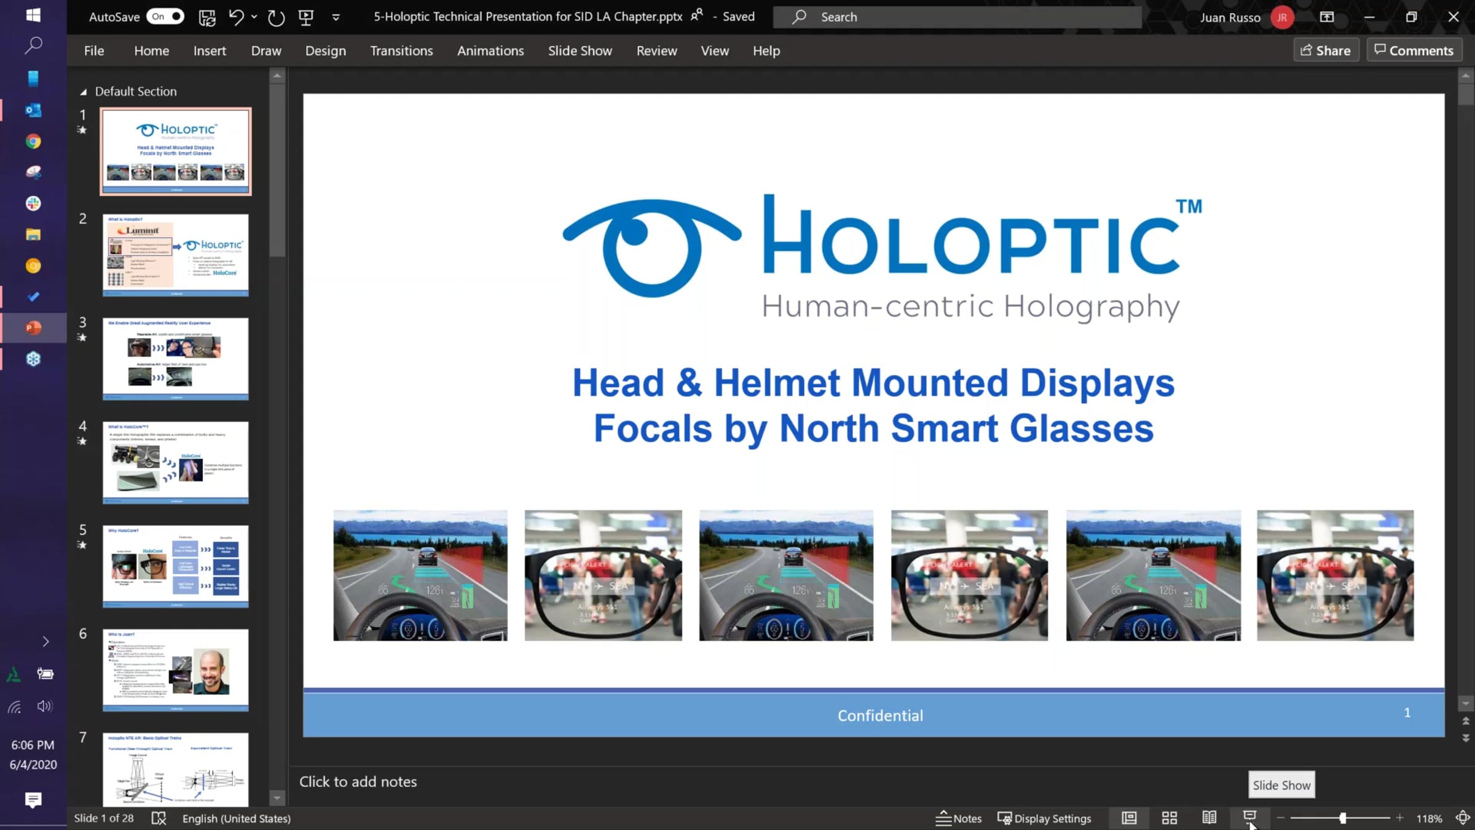Screen dimensions: 1475x830
Task: Toggle Notes pane in status bar
Action: pyautogui.click(x=958, y=818)
